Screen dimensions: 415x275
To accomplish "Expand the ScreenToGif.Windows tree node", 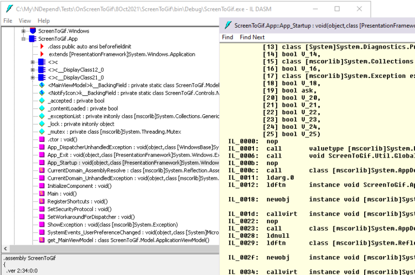I will (24, 31).
